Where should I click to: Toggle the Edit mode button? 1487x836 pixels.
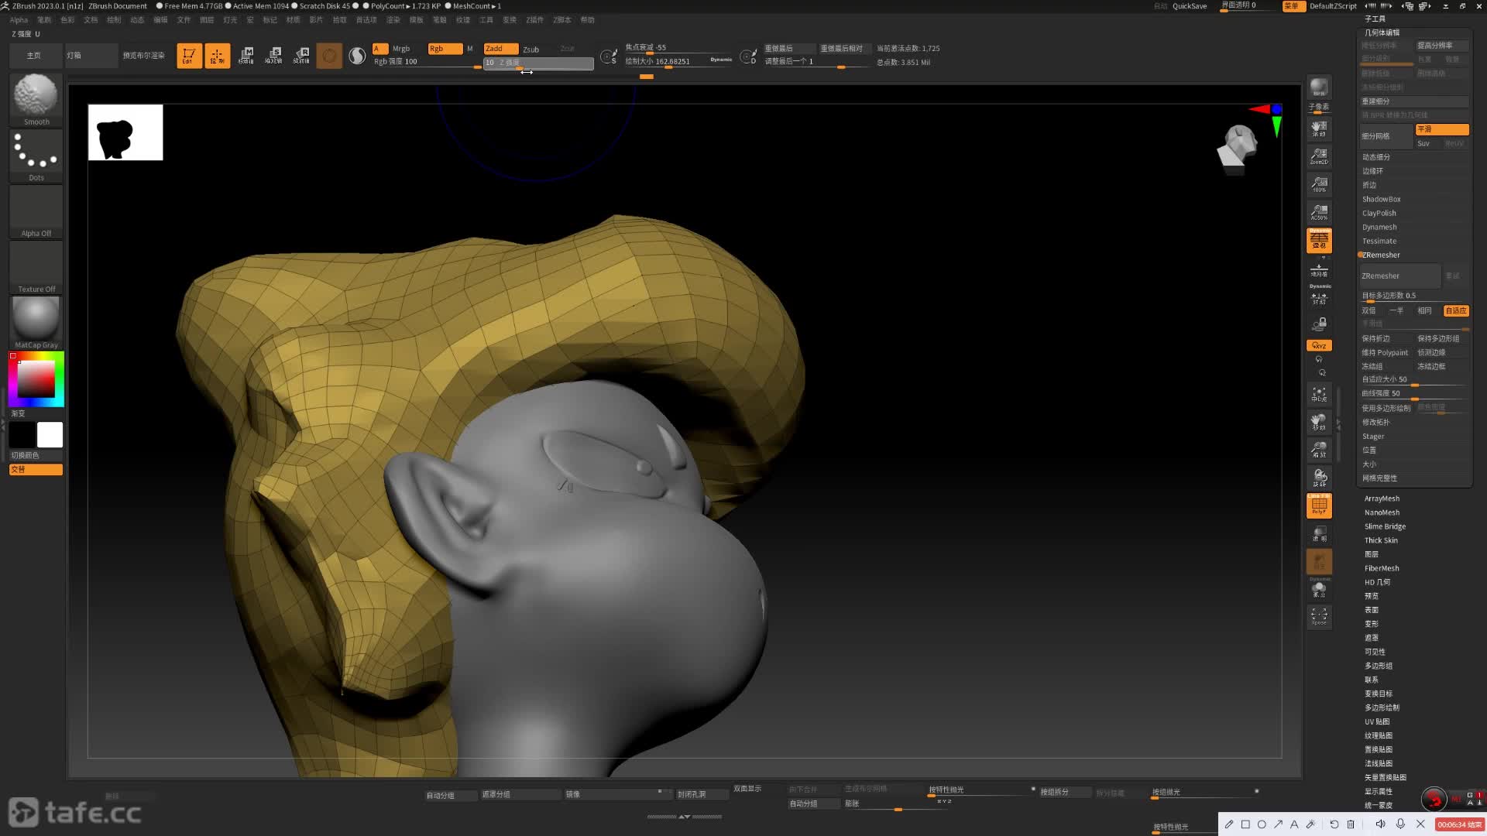click(x=189, y=56)
